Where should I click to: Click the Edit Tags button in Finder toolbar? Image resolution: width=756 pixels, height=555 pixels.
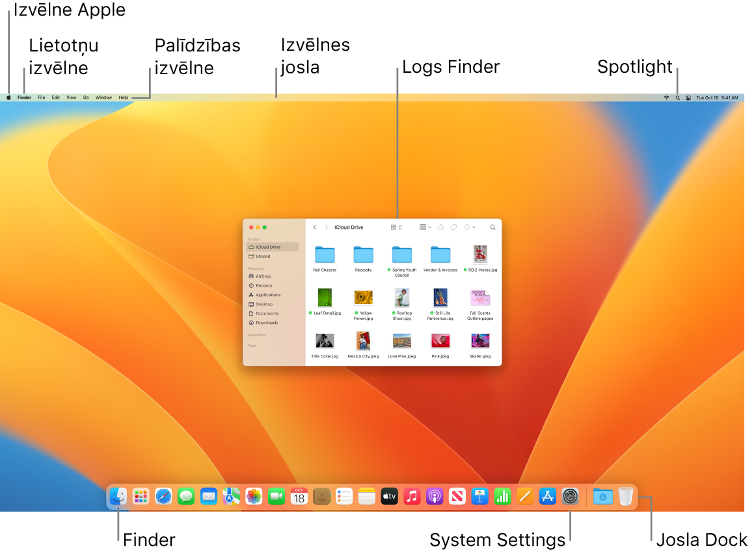pos(453,227)
